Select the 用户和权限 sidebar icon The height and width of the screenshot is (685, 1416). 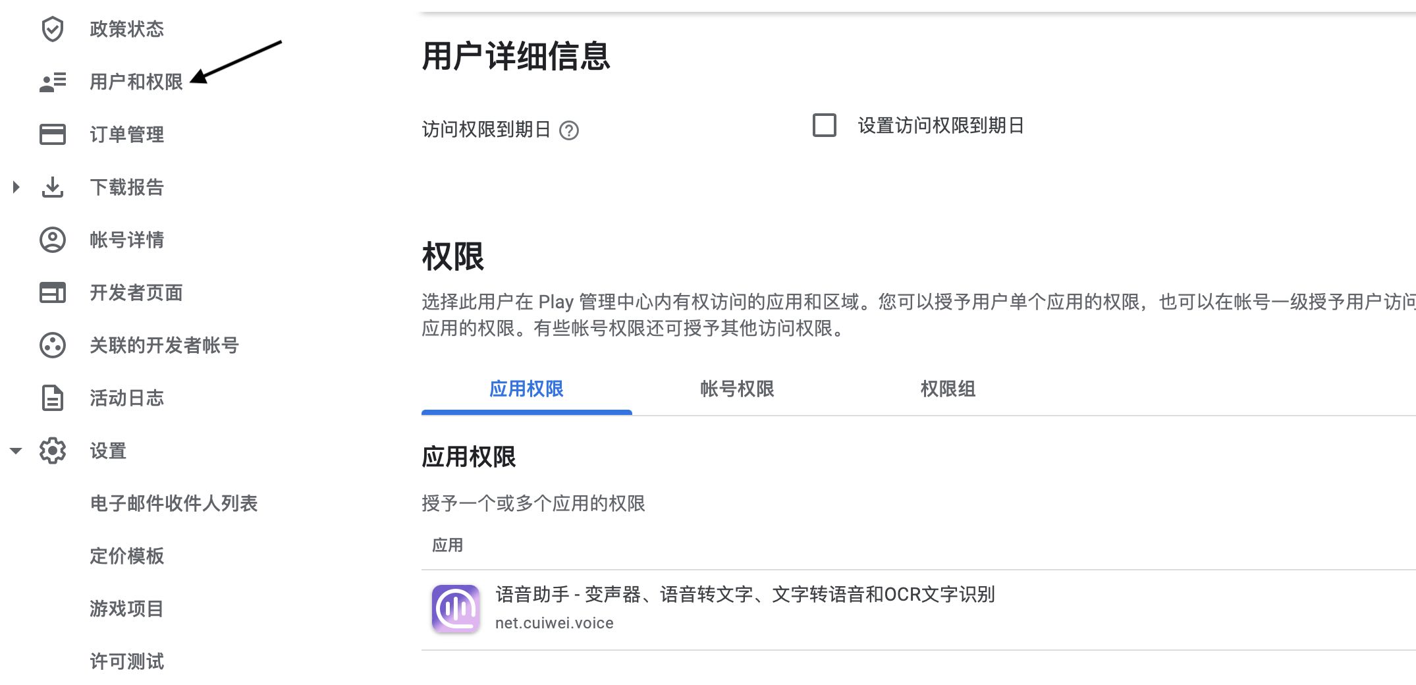[53, 82]
